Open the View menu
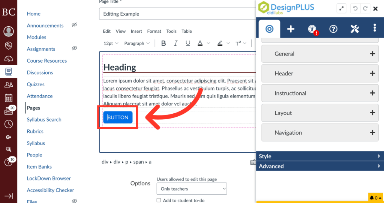 click(120, 31)
